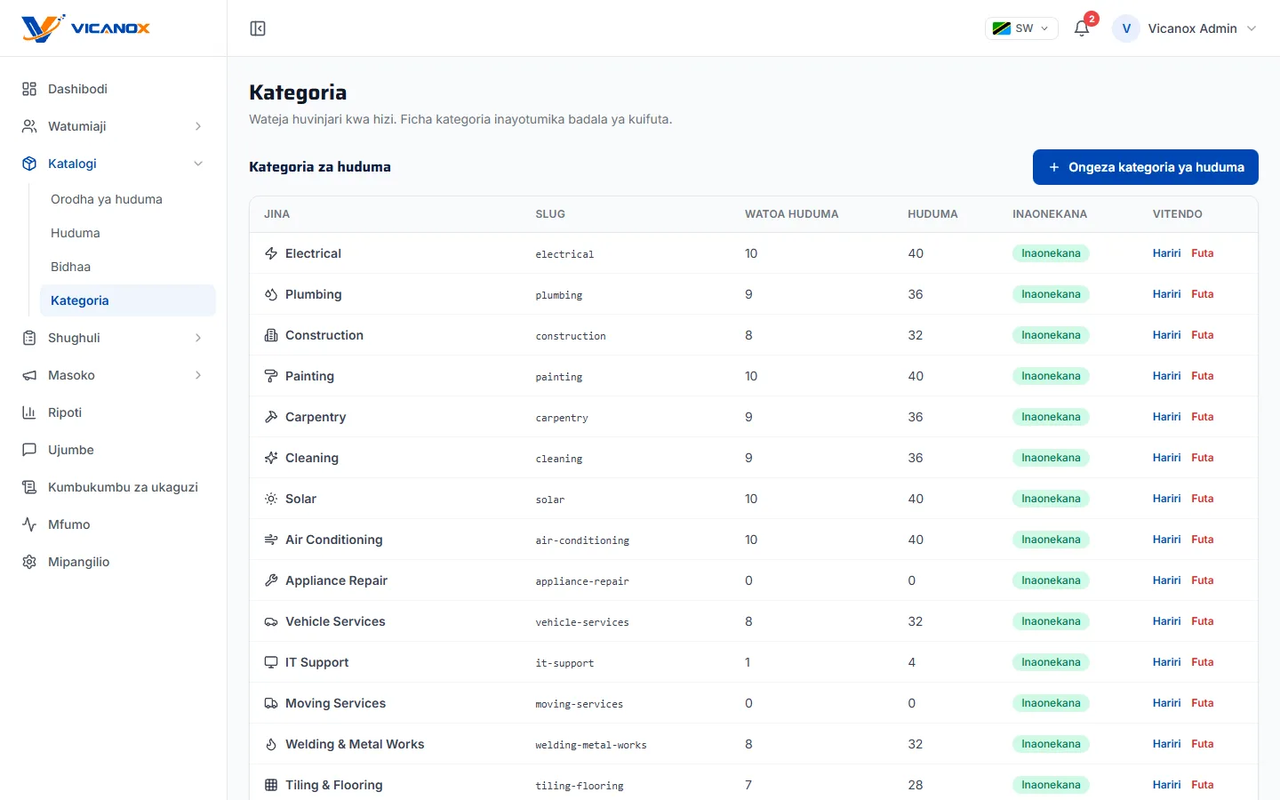Viewport: 1280px width, 800px height.
Task: Click the Vicanox logo
Action: click(x=85, y=28)
